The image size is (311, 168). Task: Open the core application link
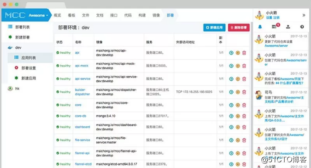click(78, 105)
